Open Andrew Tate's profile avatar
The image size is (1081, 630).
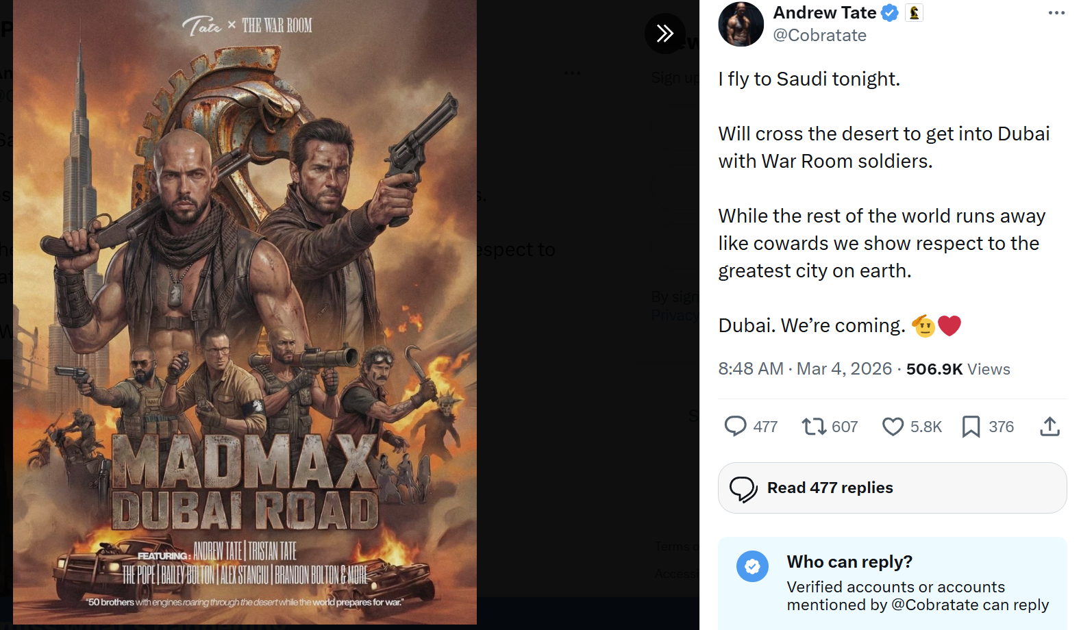741,24
